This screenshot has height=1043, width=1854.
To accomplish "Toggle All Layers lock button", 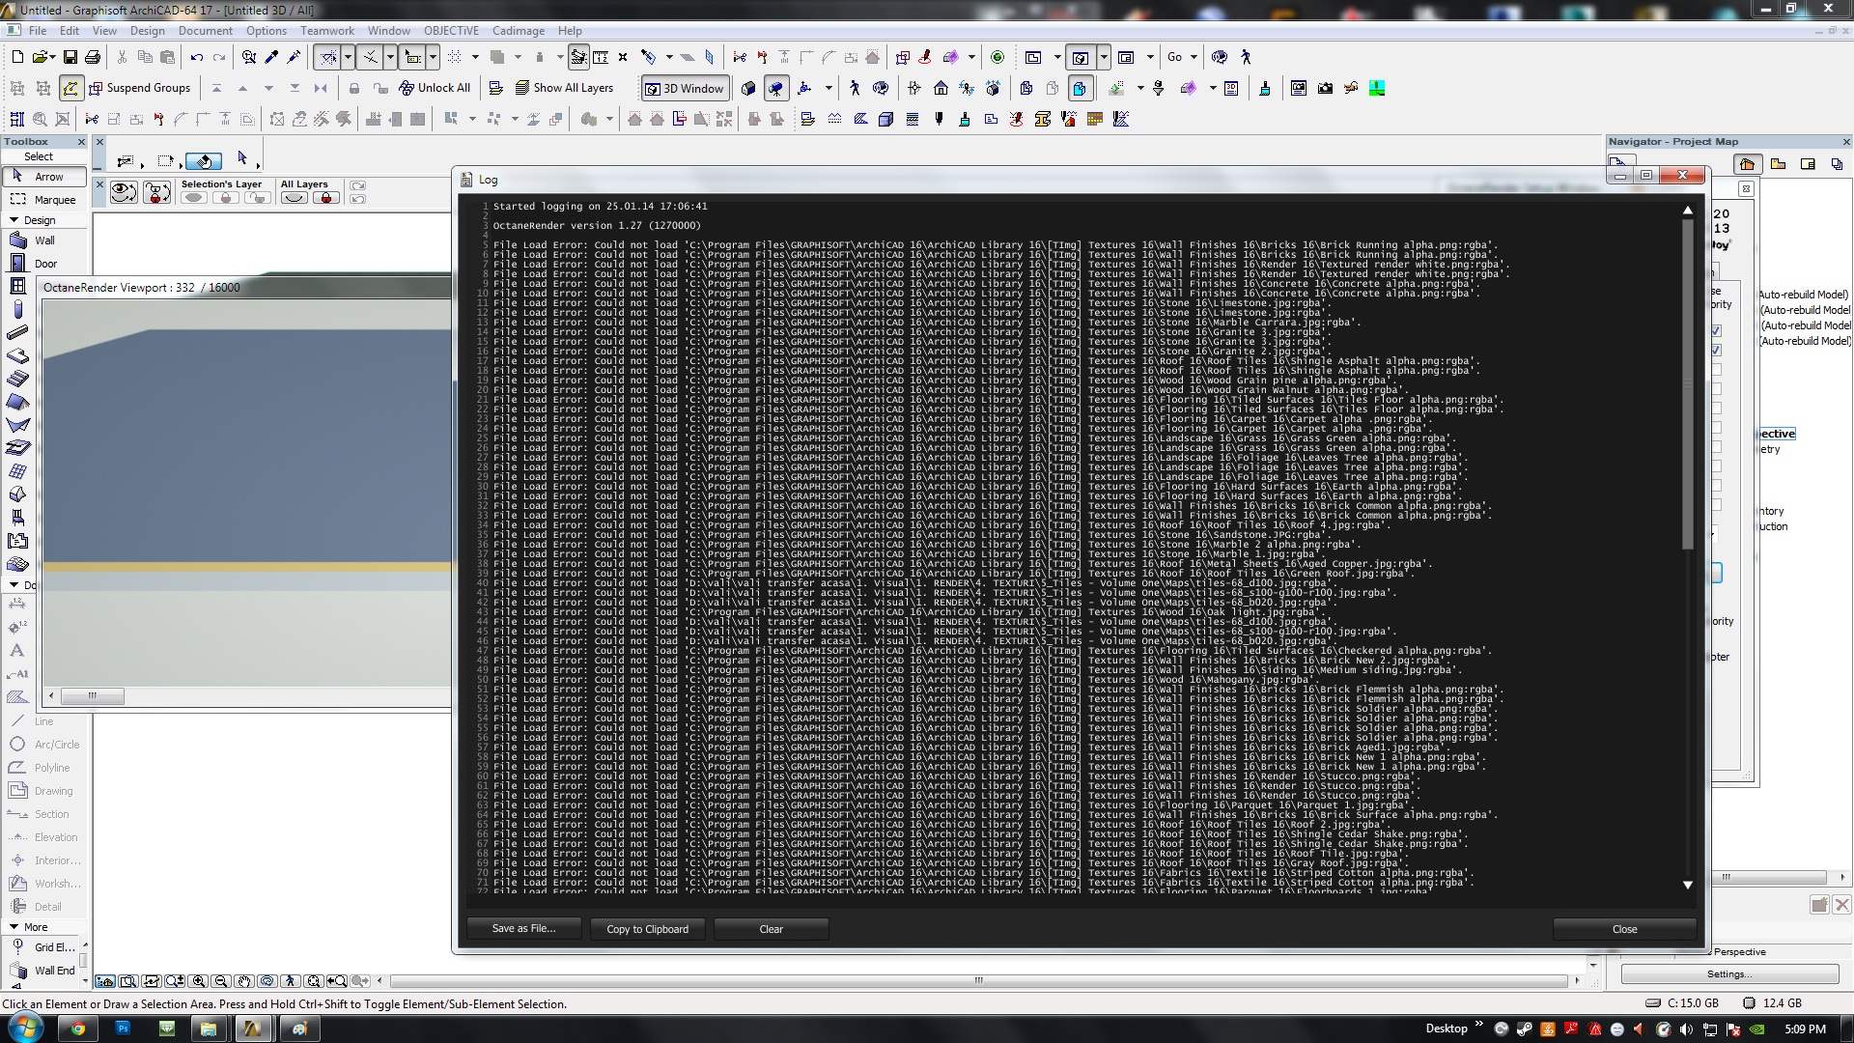I will [x=326, y=198].
